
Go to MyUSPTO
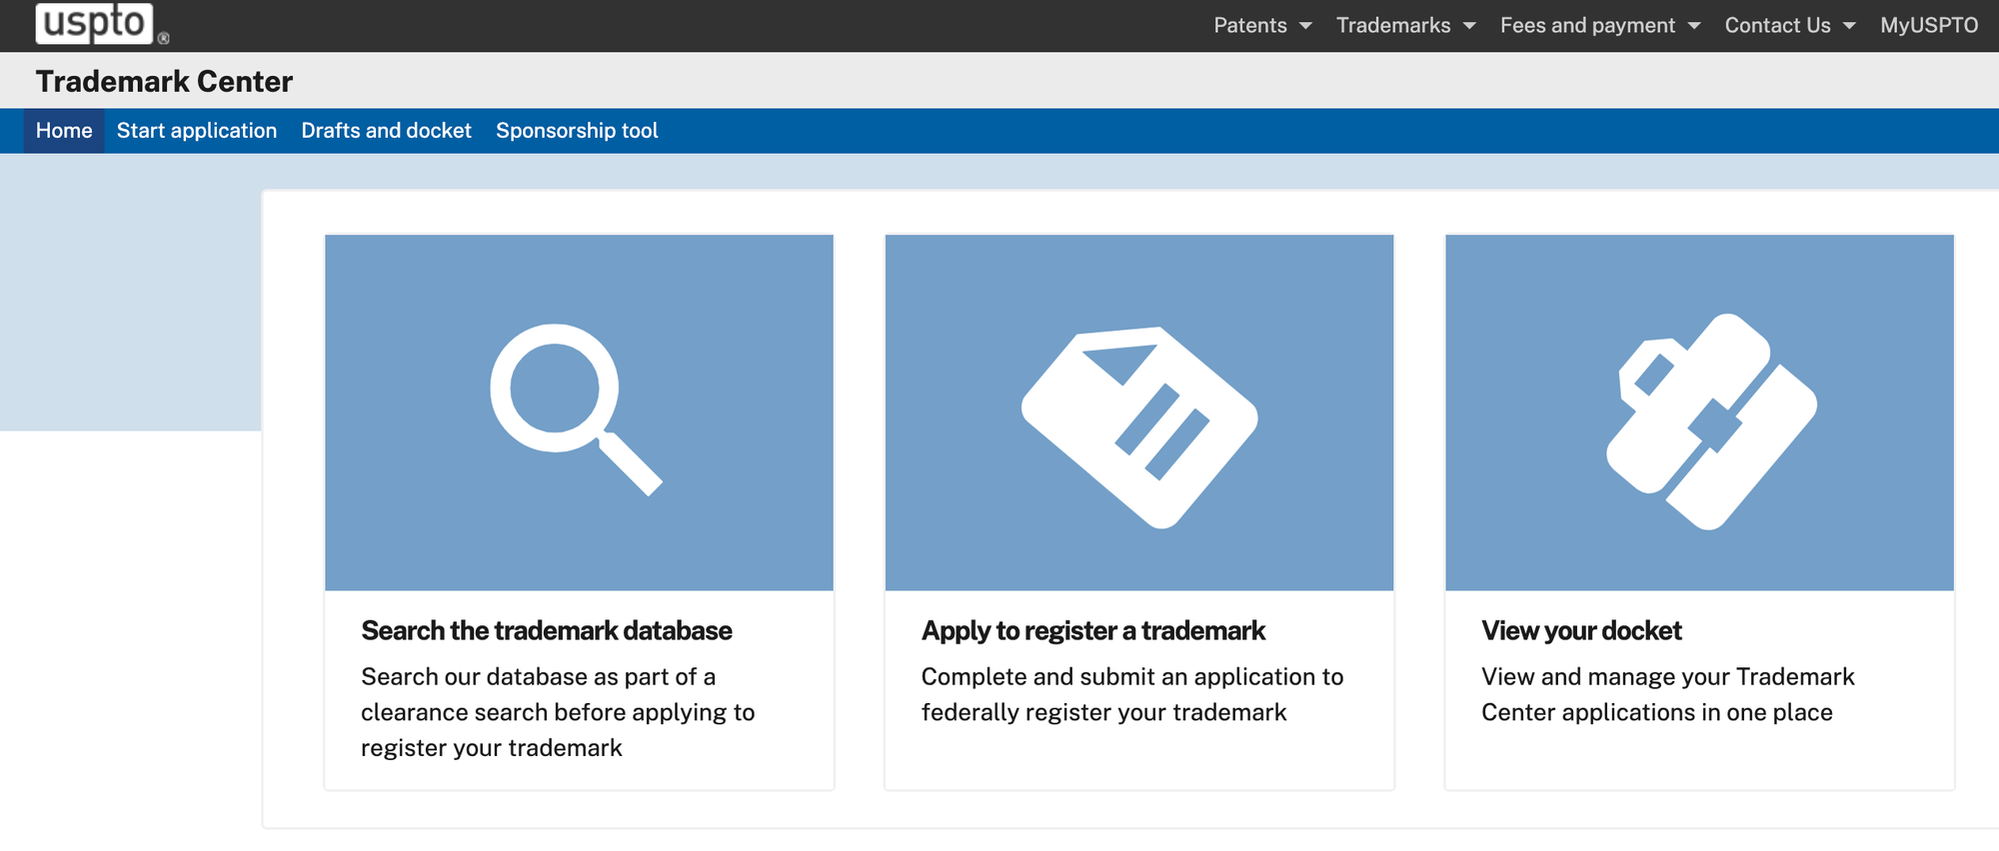1929,26
